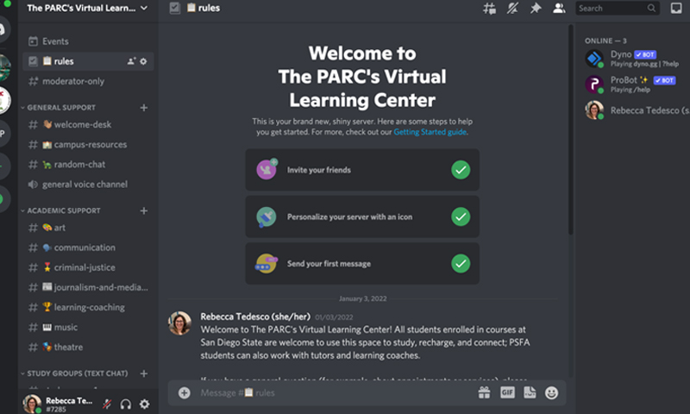Viewport: 690px width, 414px height.
Task: Create invite for rules channel
Action: pos(131,61)
